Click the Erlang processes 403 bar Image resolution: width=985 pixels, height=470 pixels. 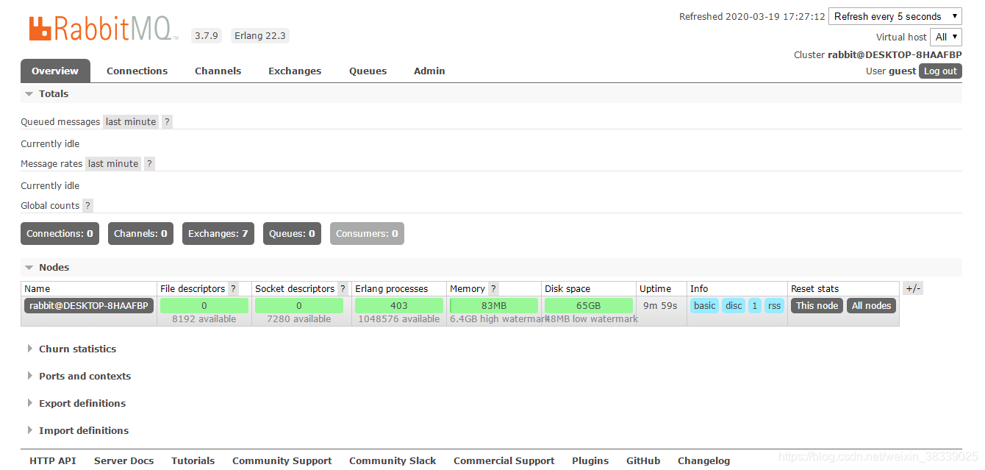(399, 306)
